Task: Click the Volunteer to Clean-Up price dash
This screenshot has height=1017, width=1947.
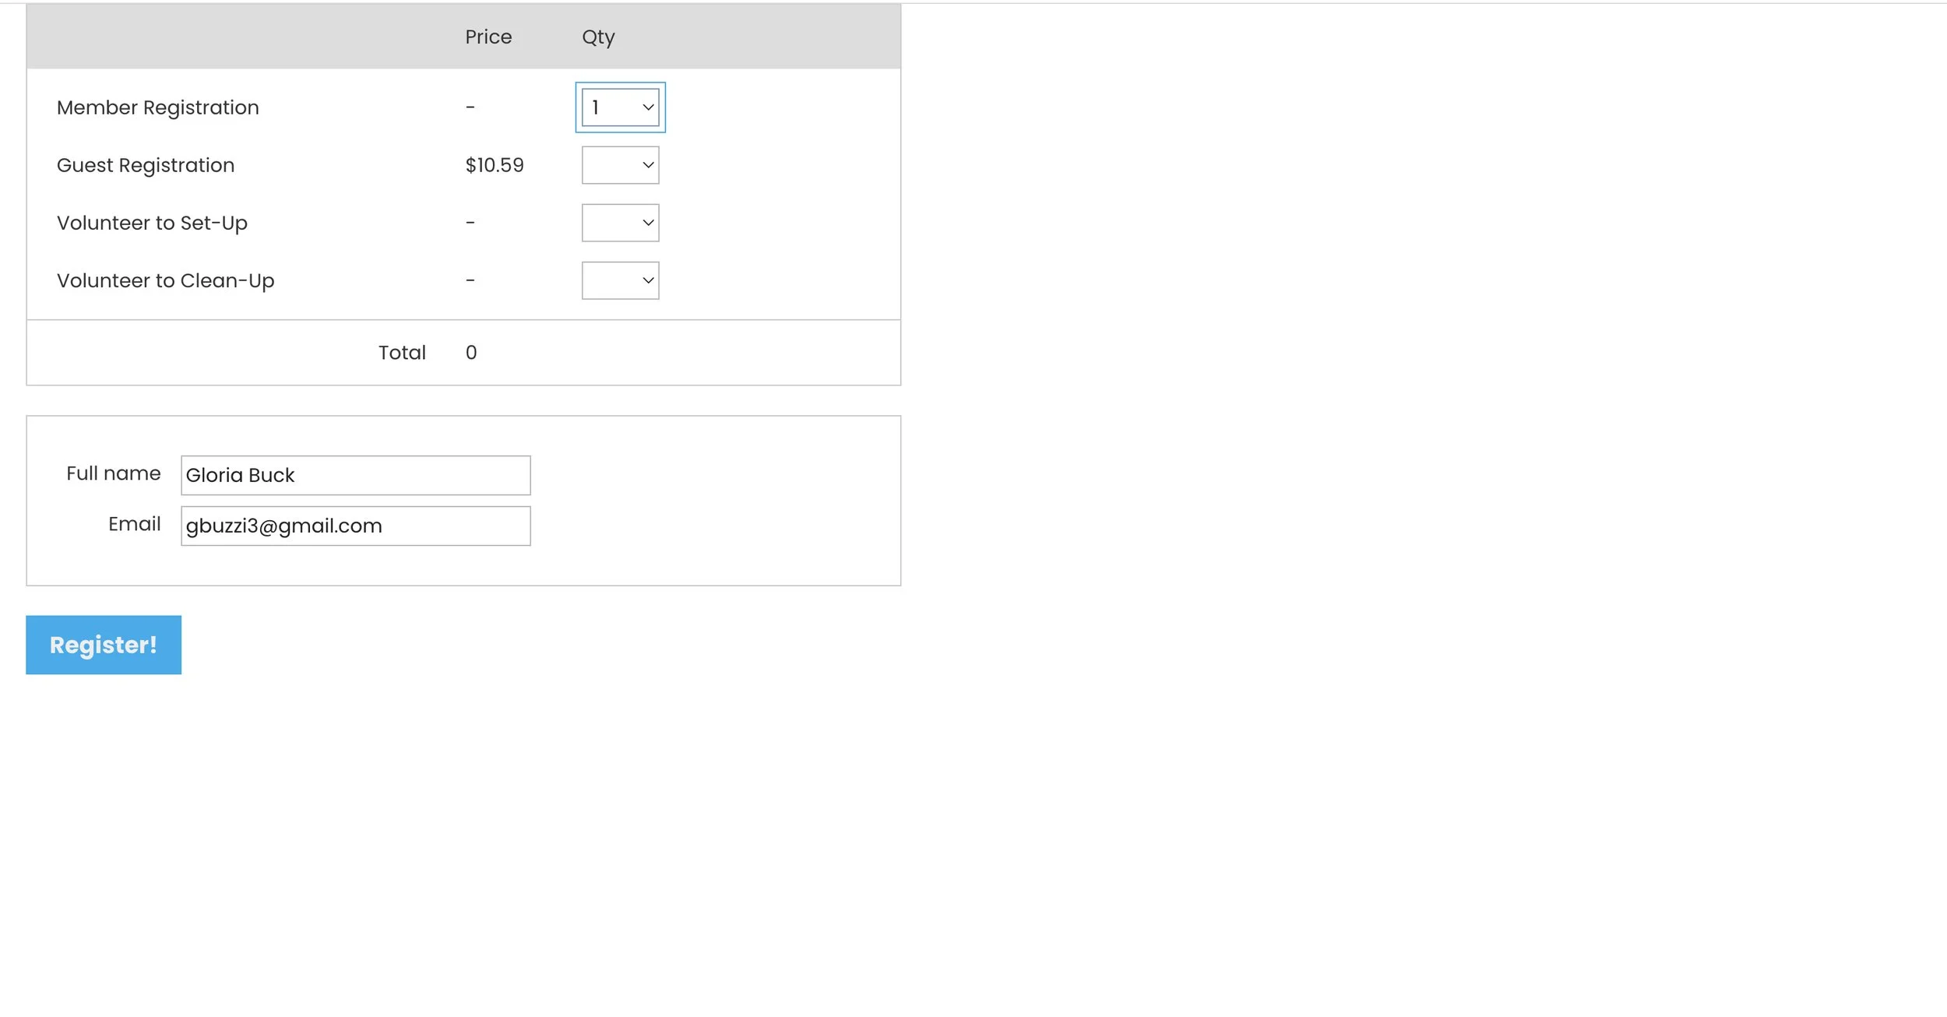Action: (x=470, y=280)
